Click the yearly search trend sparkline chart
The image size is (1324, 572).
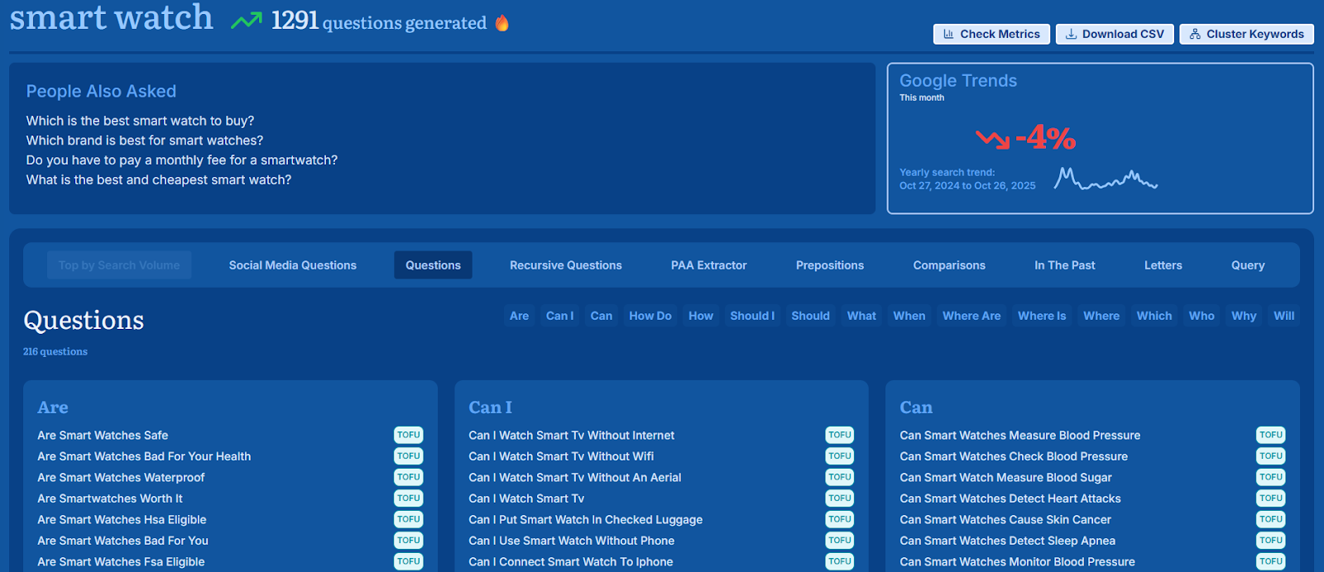point(1106,179)
